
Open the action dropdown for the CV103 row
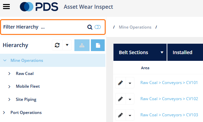pos(130,115)
